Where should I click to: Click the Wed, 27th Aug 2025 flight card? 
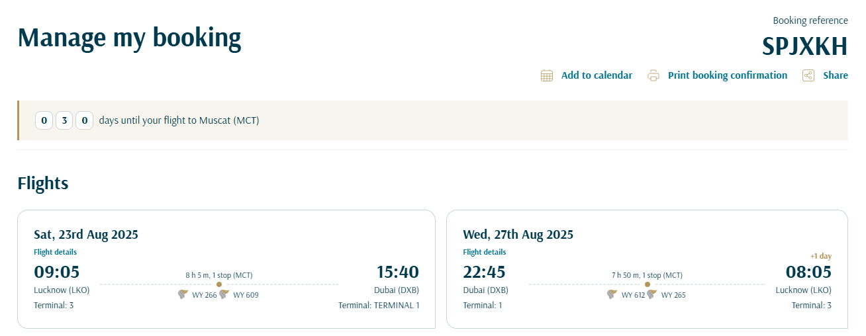pos(648,269)
